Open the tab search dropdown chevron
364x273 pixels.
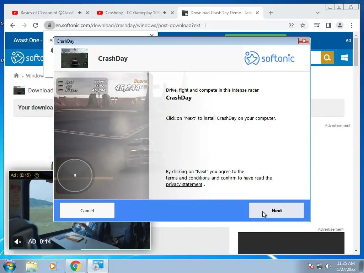(x=318, y=13)
